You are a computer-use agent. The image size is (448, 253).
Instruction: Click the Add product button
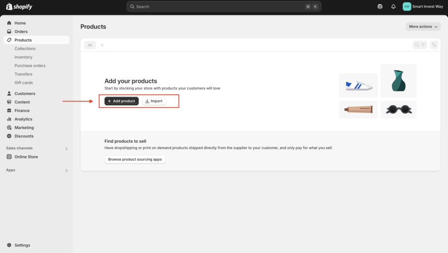[x=122, y=101]
